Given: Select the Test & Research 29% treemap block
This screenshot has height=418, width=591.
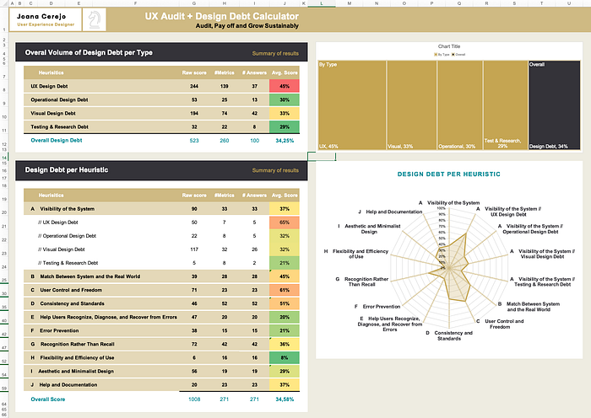Looking at the screenshot, I should (506, 105).
